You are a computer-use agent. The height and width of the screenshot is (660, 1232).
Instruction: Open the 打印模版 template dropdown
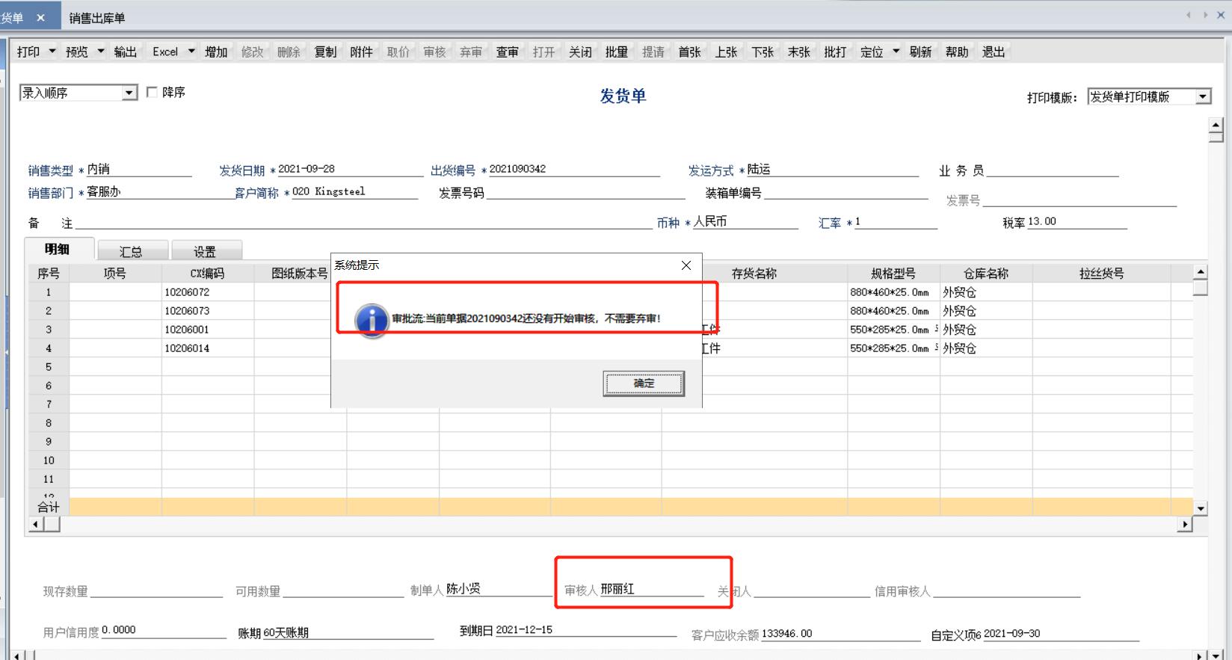tap(1203, 96)
